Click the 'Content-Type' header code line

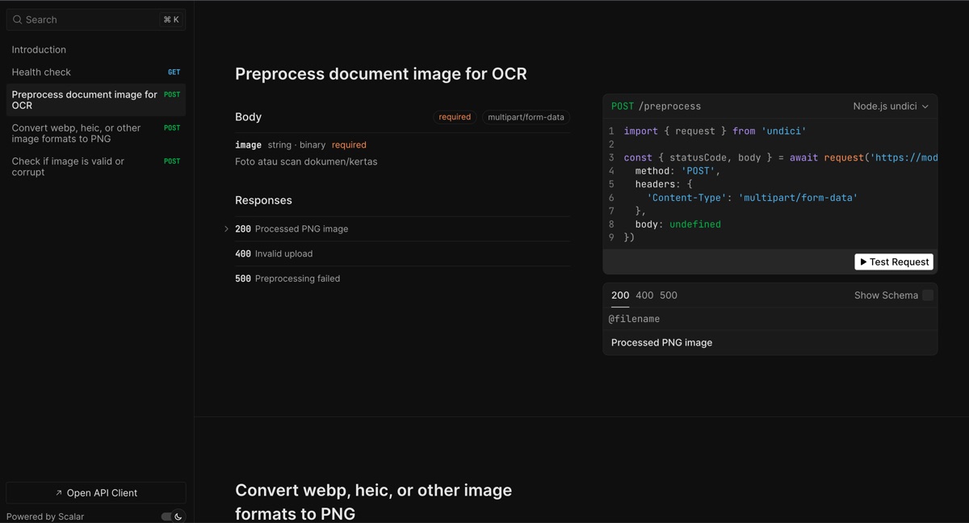click(752, 198)
